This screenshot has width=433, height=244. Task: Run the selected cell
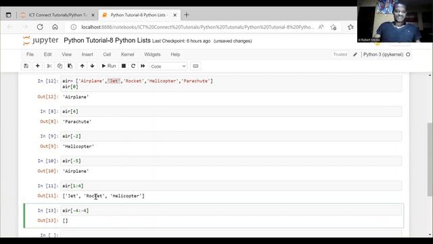click(x=109, y=66)
